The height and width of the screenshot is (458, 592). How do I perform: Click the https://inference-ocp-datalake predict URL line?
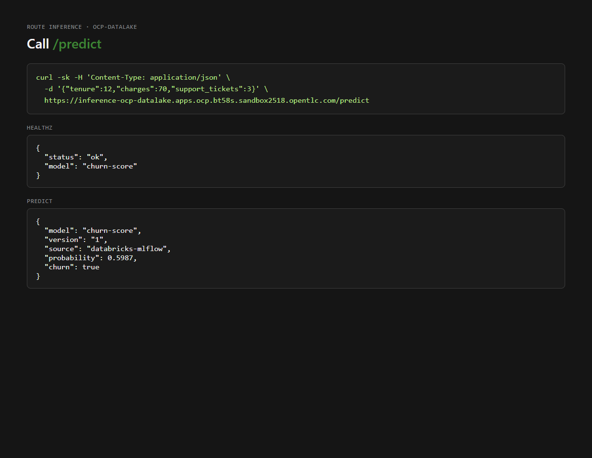pos(207,100)
